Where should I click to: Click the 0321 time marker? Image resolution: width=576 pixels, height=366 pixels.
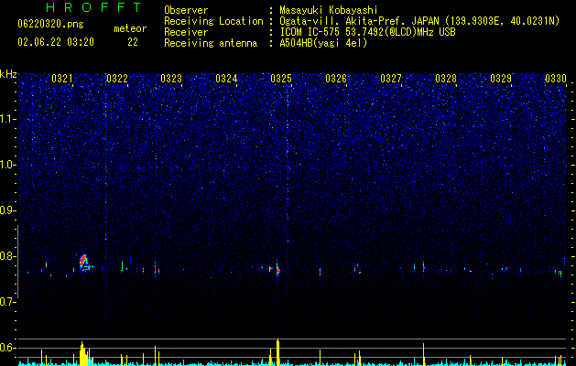click(62, 79)
